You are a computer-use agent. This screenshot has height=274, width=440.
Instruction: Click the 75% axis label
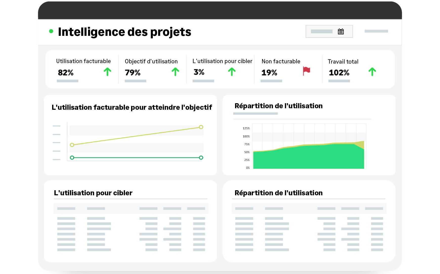click(247, 144)
